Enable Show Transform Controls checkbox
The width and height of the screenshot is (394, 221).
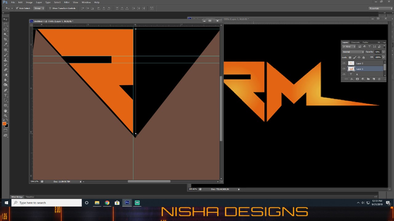[x=50, y=8]
